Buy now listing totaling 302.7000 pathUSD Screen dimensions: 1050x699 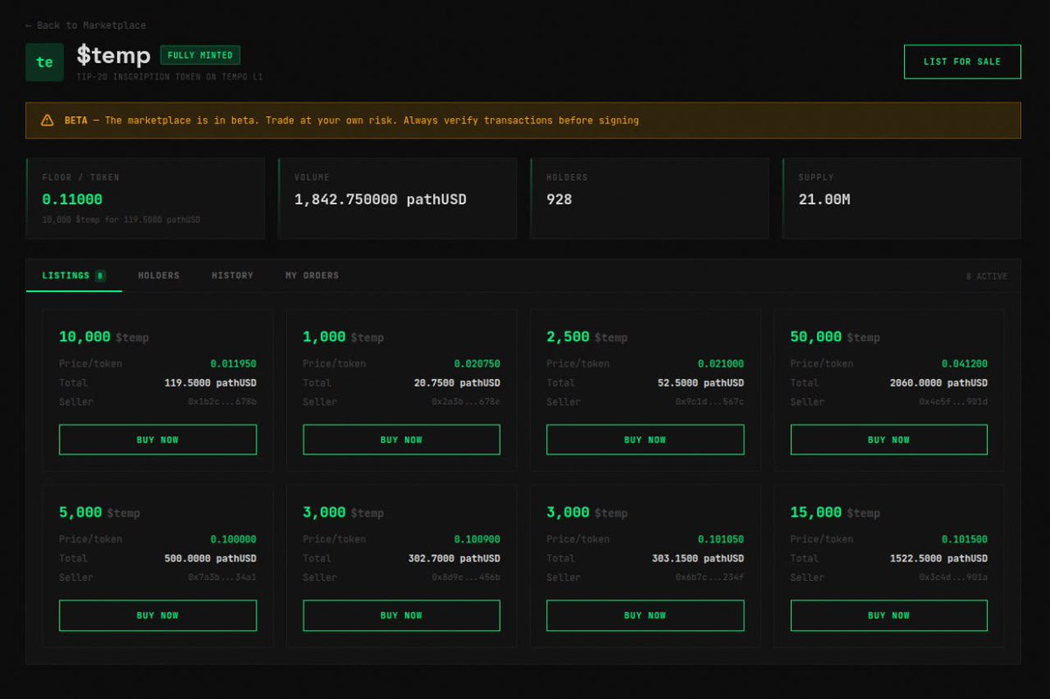click(402, 616)
